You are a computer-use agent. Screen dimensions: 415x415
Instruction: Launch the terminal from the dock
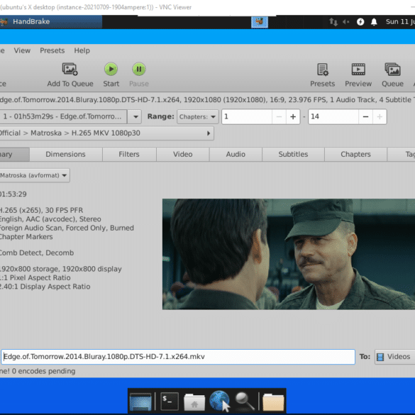tap(170, 402)
